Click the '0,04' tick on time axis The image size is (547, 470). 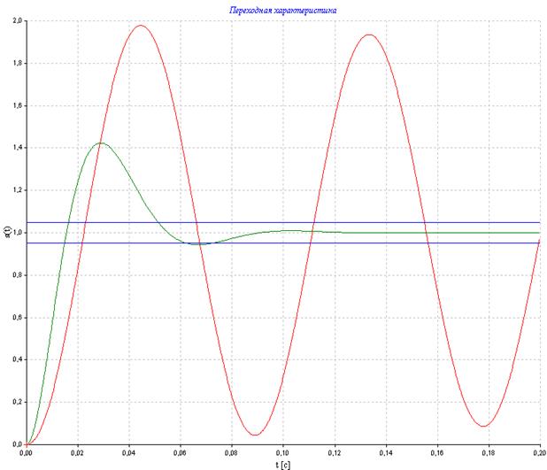[x=128, y=452]
